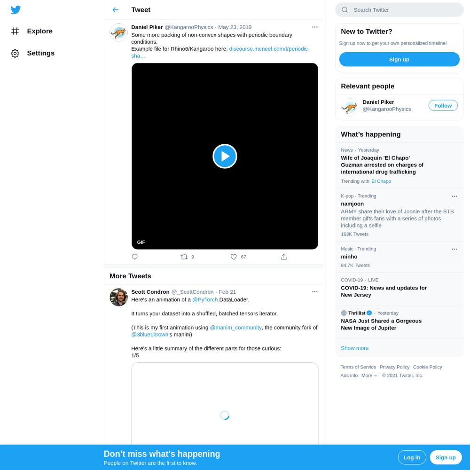Open Scott Condron's avatar
Viewport: 470px width, 470px height.
(x=119, y=297)
